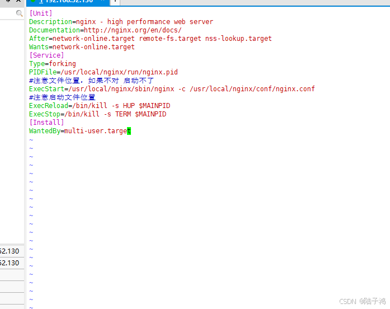The width and height of the screenshot is (390, 309).
Task: Click the [Unit] section header line
Action: [41, 13]
